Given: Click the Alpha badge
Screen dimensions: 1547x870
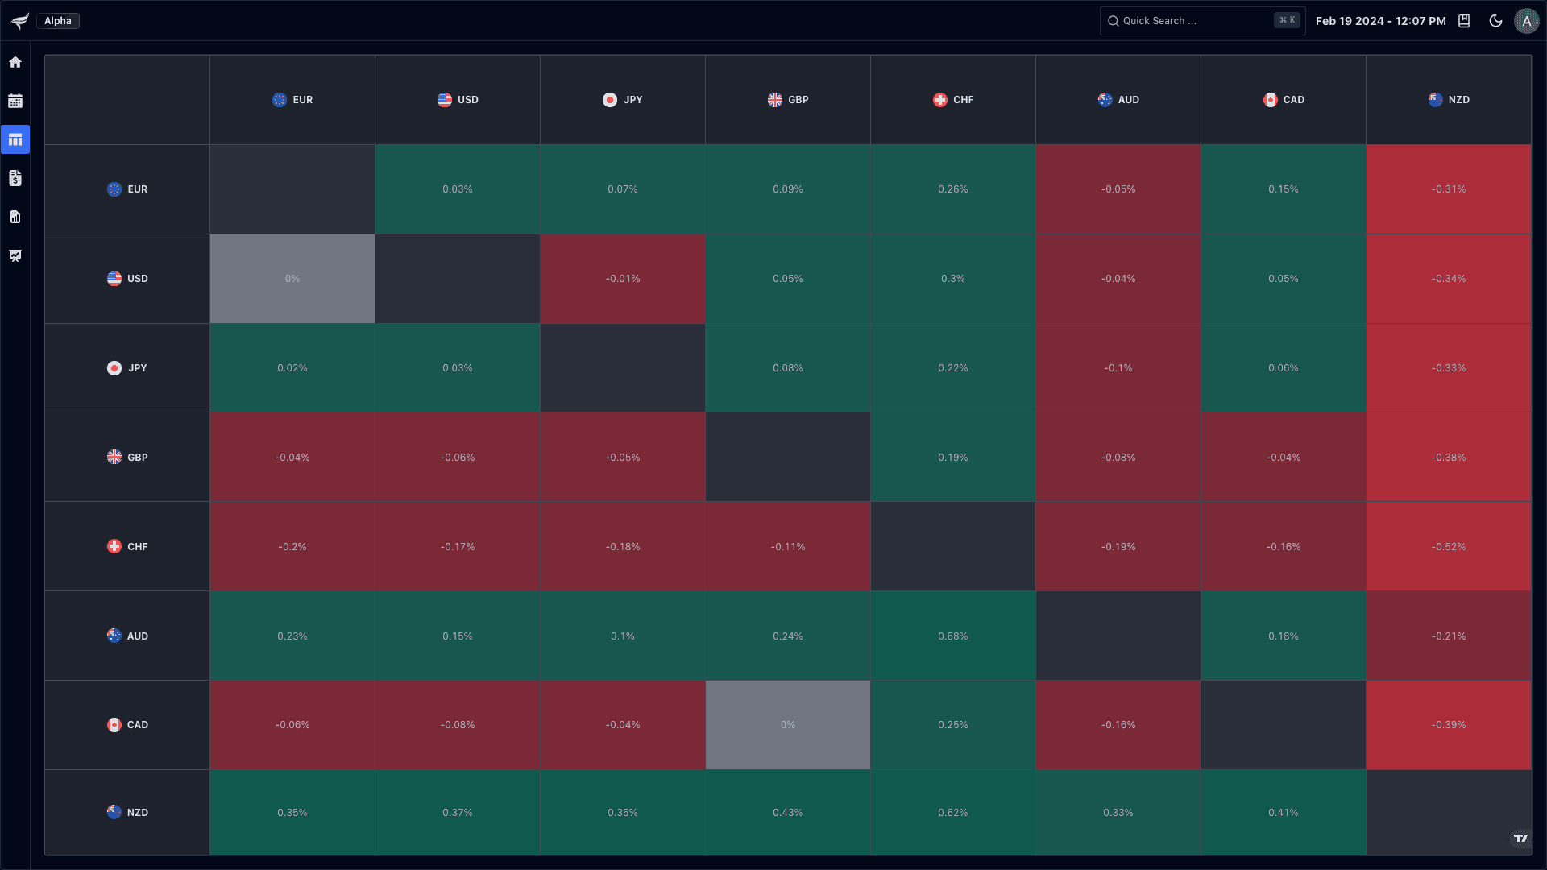Looking at the screenshot, I should point(58,21).
